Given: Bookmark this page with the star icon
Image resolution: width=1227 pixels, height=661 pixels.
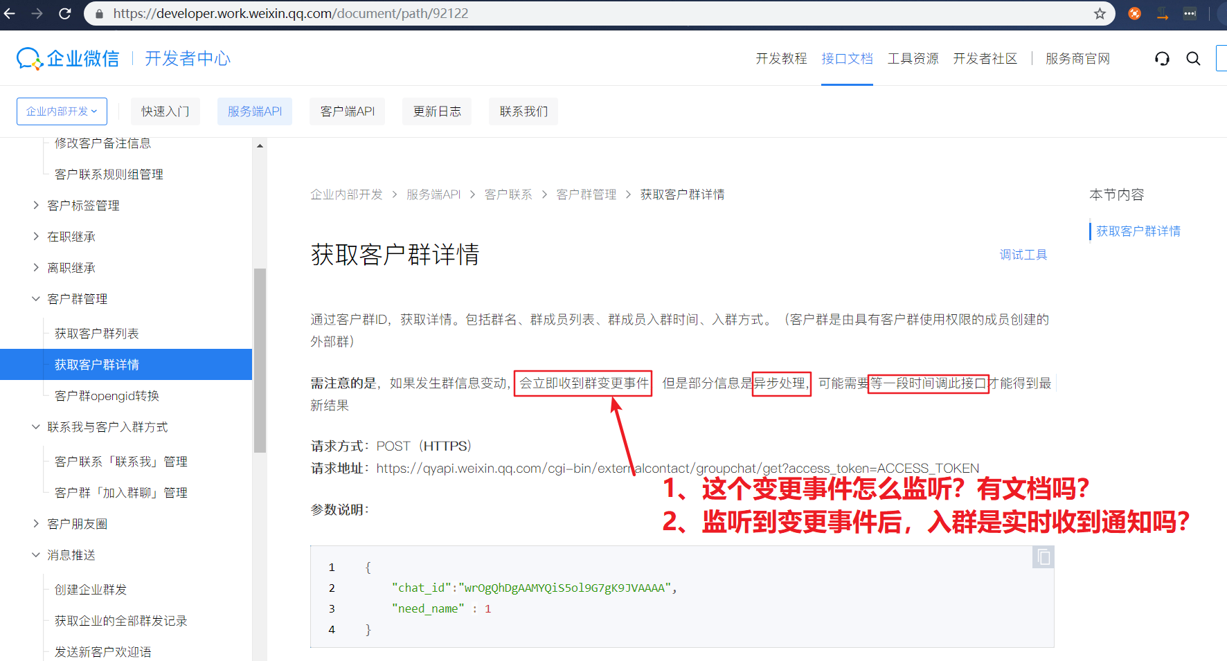Looking at the screenshot, I should click(x=1100, y=13).
